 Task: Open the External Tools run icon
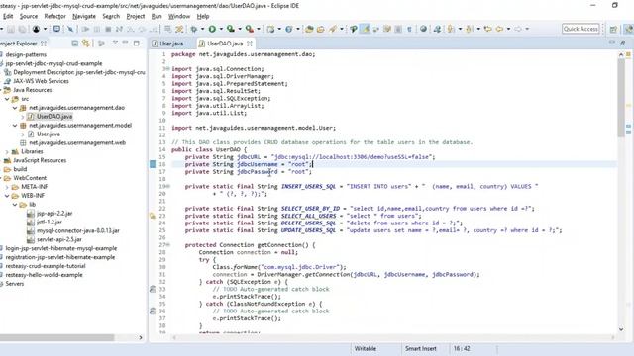coord(250,29)
